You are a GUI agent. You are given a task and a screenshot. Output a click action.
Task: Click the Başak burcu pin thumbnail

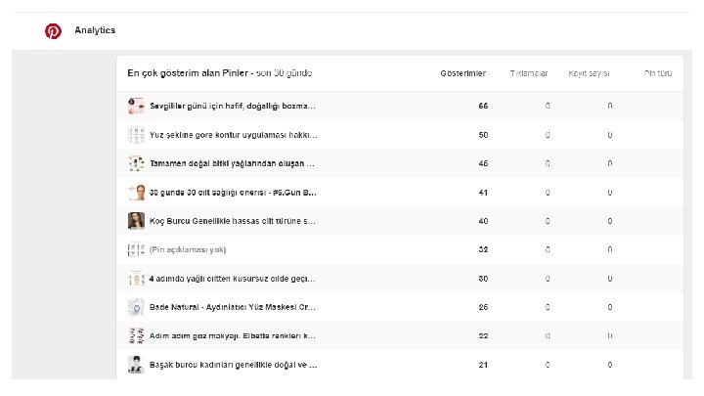click(136, 365)
